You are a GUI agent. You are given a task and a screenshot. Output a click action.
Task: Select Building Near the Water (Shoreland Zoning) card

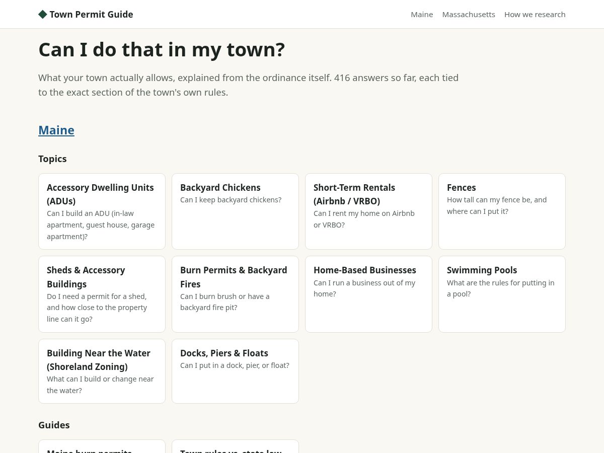tap(102, 371)
